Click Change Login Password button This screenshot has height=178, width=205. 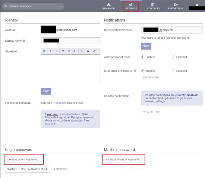point(23,160)
